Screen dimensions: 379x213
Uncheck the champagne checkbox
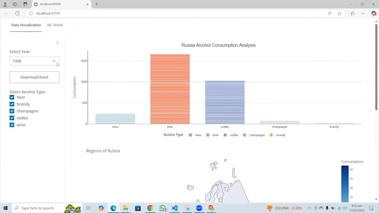coord(12,111)
